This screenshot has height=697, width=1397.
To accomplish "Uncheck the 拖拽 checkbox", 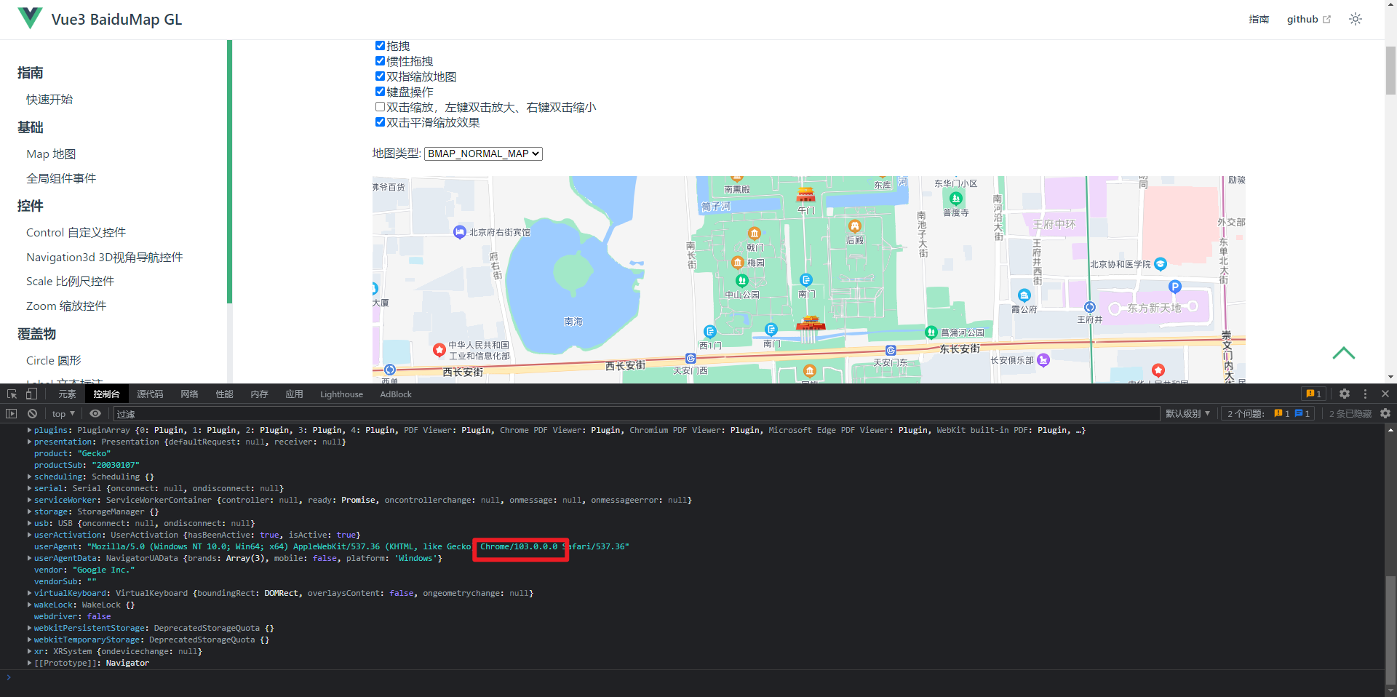I will [380, 45].
